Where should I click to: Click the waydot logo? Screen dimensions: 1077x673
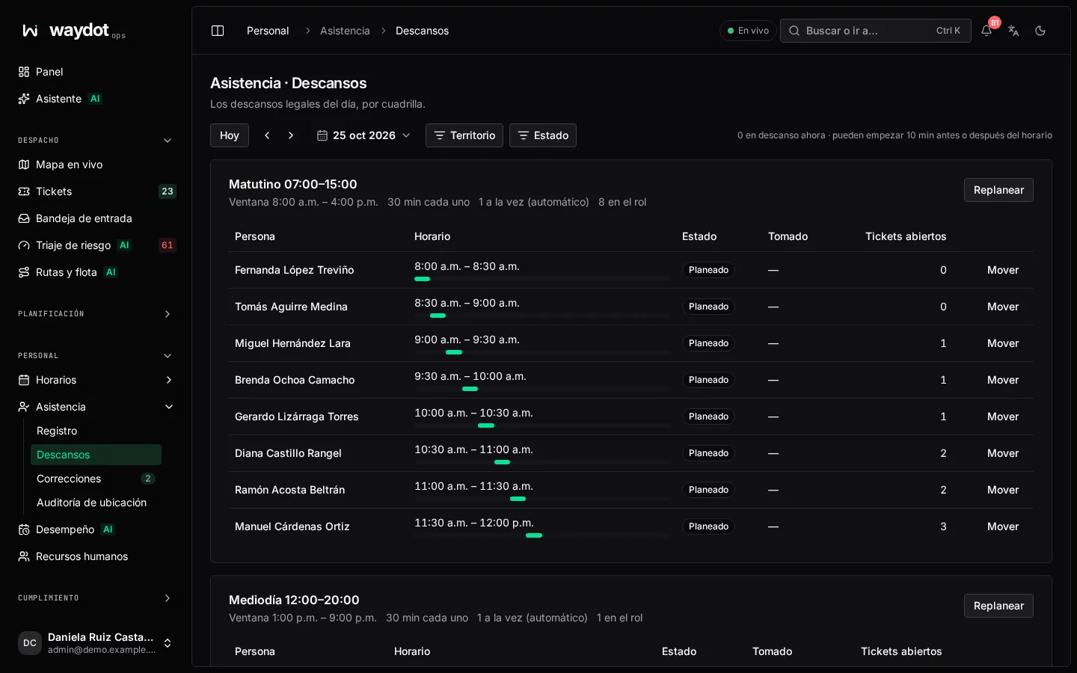click(x=73, y=31)
